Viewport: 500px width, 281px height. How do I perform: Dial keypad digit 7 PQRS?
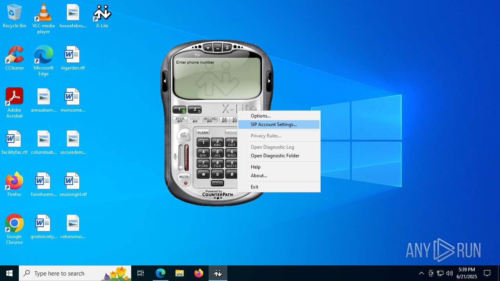pos(203,164)
